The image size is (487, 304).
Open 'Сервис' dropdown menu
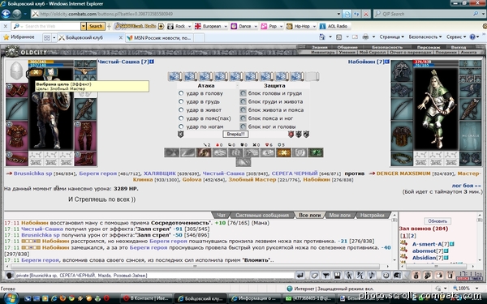456,37
